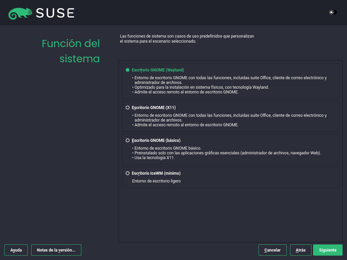Click the Cancelar button

pyautogui.click(x=272, y=250)
